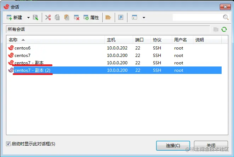Viewport: 234px width, 157px height.
Task: Sort by 协议 column header
Action: pos(161,40)
